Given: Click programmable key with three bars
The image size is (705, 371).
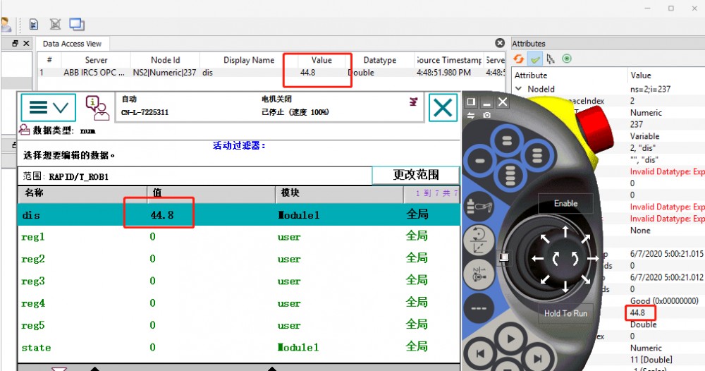Looking at the screenshot, I should (537, 154).
